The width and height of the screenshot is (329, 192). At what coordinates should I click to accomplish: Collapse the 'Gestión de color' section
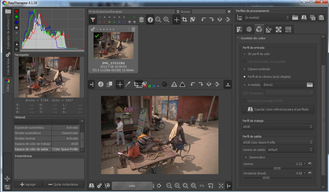pos(238,38)
